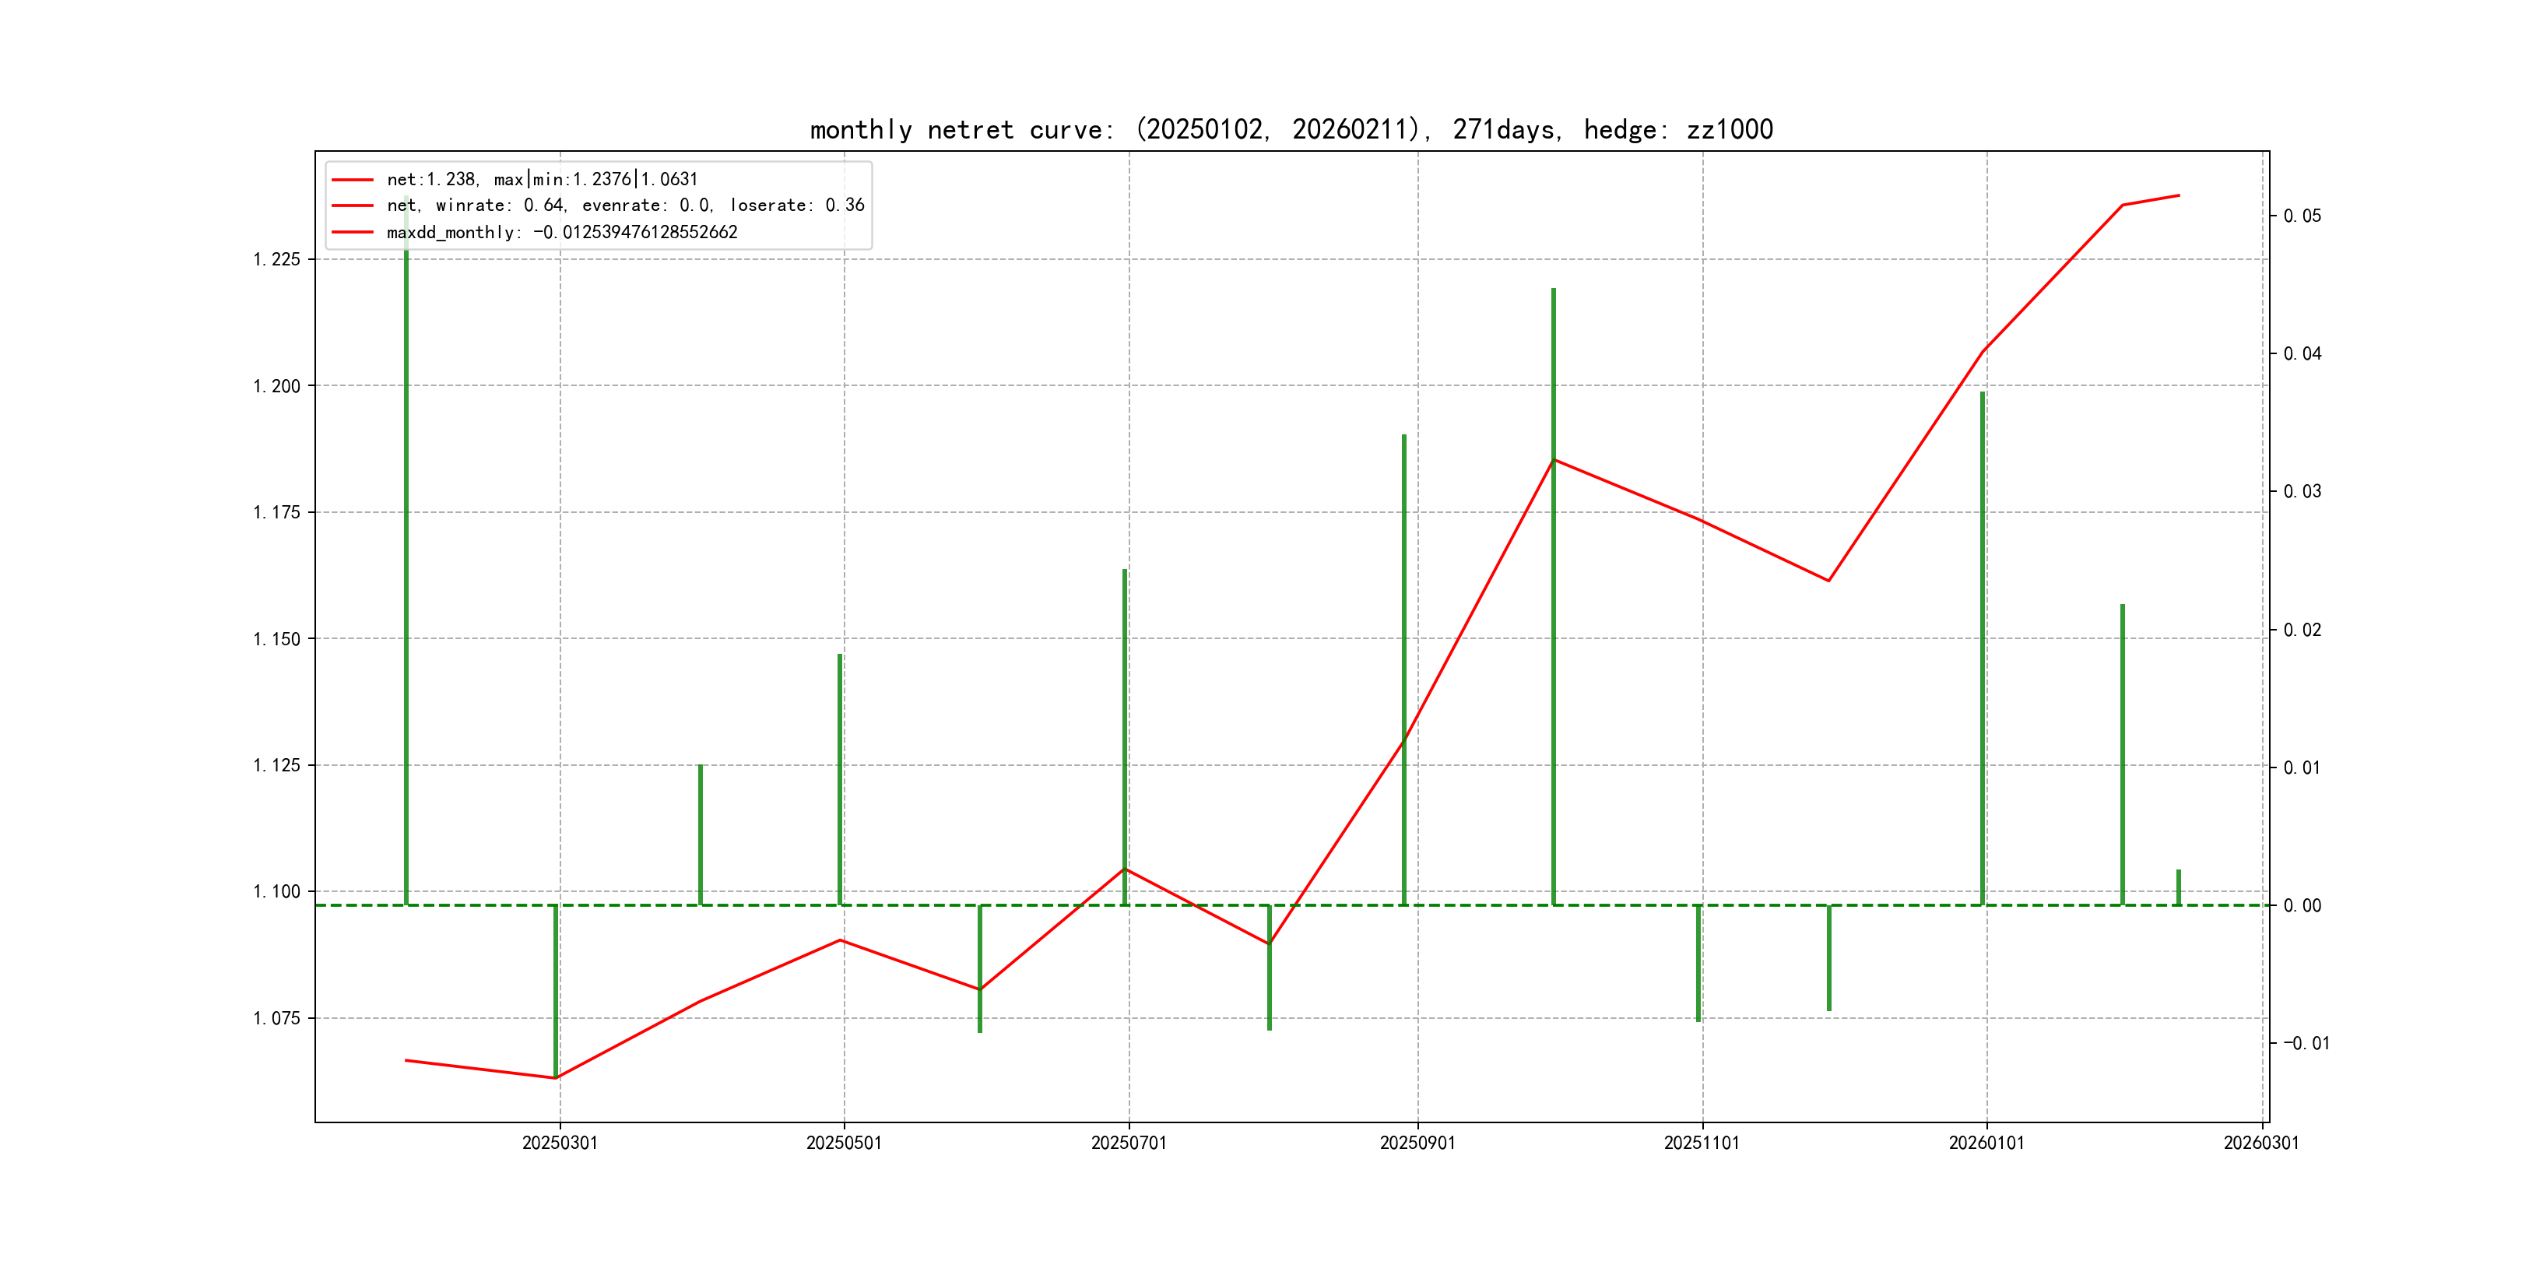This screenshot has height=1261, width=2522.
Task: Click the 20260101 x-axis label
Action: (x=1986, y=1143)
